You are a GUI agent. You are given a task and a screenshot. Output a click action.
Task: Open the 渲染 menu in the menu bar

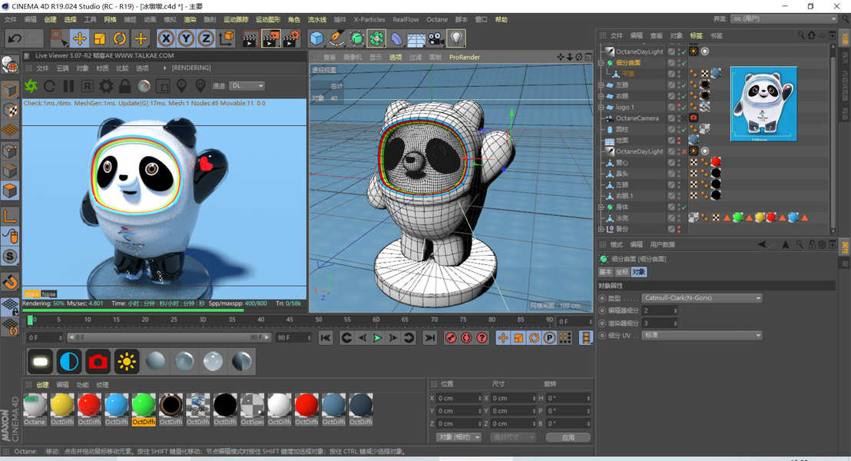(190, 19)
